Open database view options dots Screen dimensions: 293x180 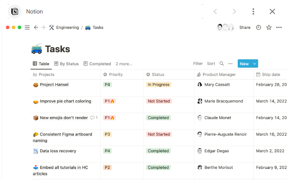(x=230, y=64)
